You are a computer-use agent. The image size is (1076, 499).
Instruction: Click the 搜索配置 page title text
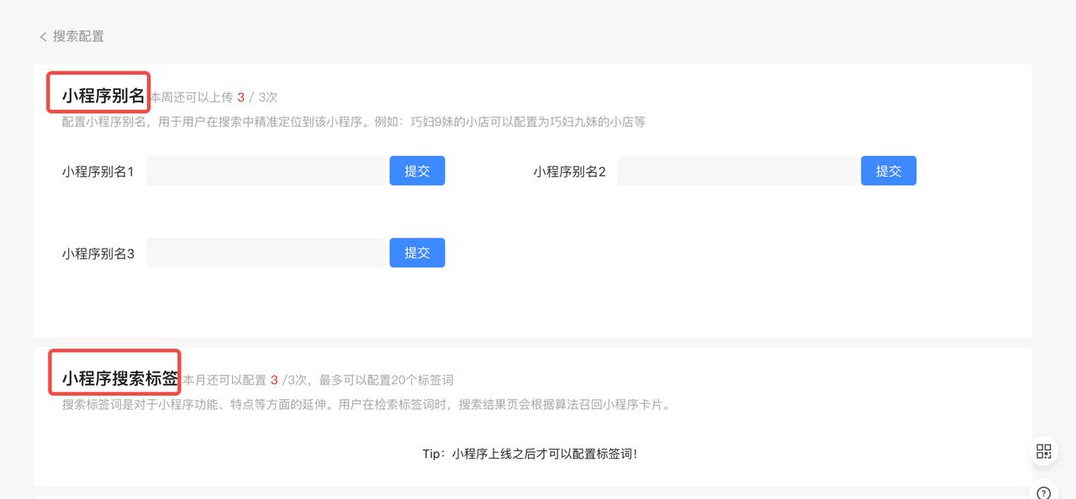tap(78, 36)
